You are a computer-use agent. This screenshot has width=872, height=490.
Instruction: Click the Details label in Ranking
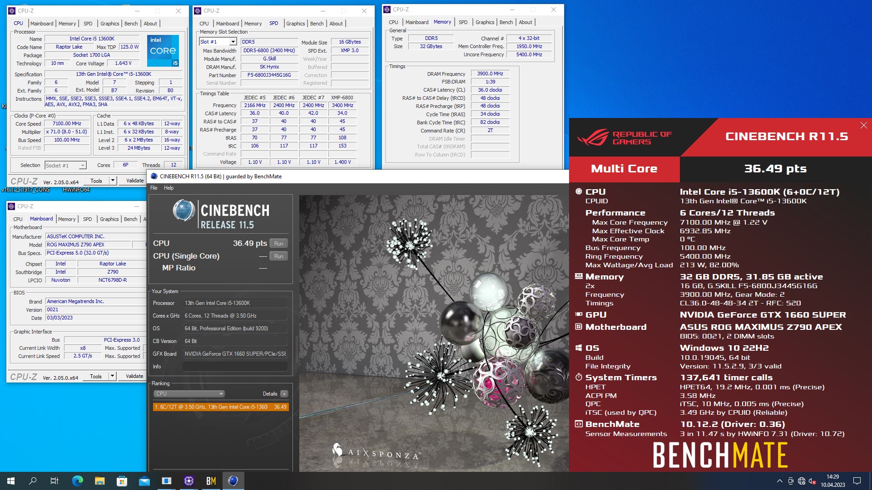click(270, 394)
